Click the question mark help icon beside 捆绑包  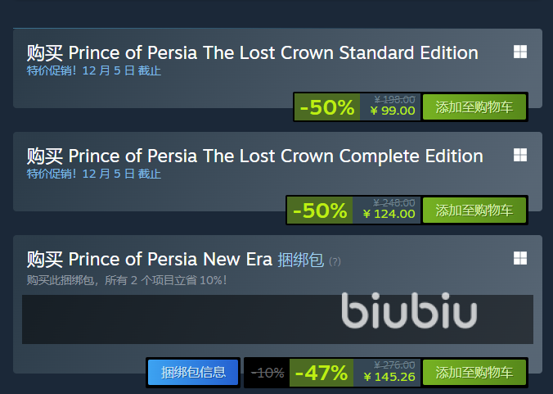click(335, 261)
